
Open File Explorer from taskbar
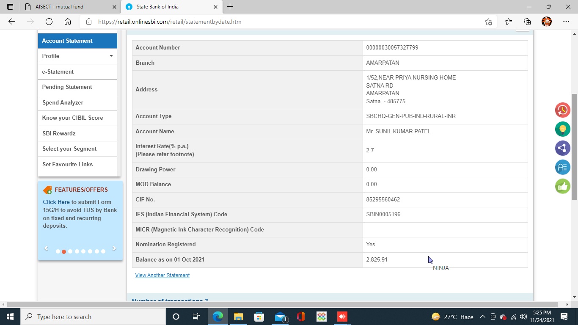(x=239, y=317)
